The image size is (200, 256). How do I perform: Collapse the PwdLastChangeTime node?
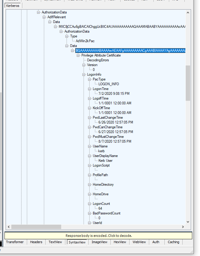click(90, 118)
